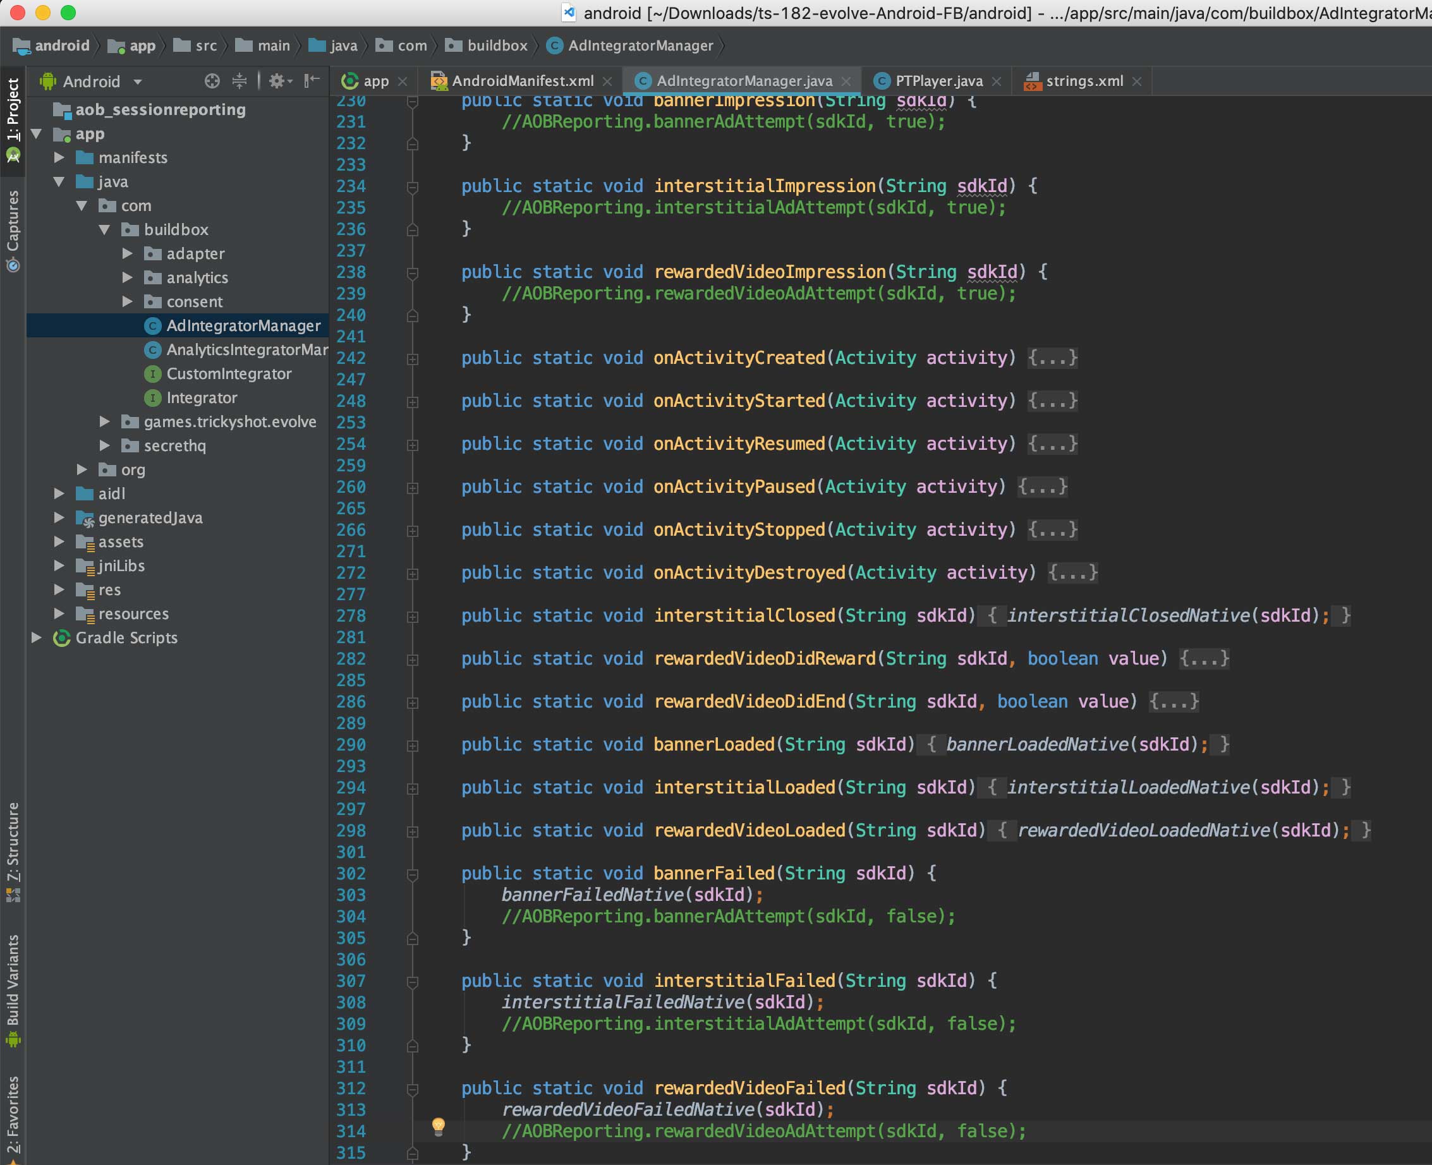Select CustomIntegrator in project tree
This screenshot has height=1165, width=1432.
(228, 374)
